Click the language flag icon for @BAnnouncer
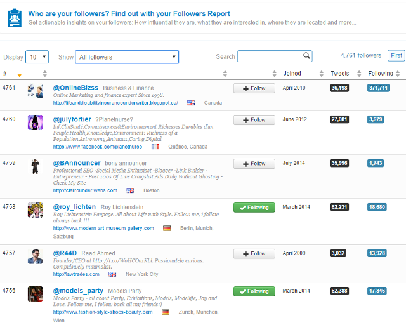Screen dimensions: 406x325 click(130, 190)
